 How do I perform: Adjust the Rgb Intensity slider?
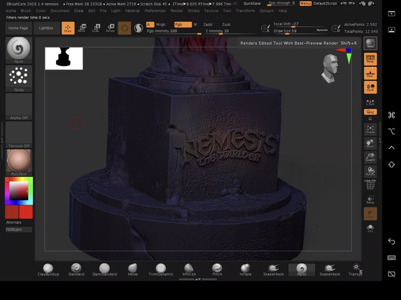coord(173,31)
